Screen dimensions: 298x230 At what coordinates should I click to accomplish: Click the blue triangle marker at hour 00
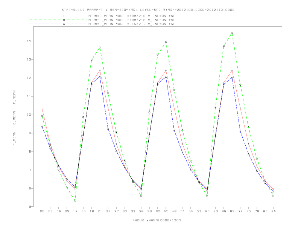coord(42,126)
